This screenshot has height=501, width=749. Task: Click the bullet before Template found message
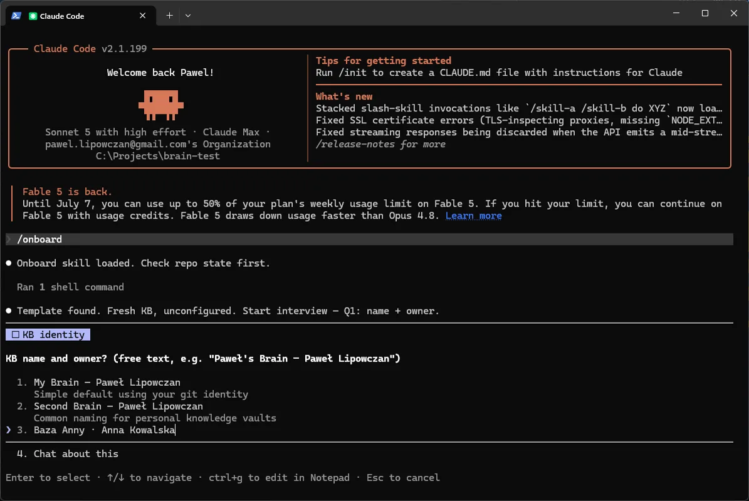9,311
